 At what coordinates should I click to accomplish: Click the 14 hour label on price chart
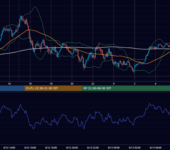[9, 84]
